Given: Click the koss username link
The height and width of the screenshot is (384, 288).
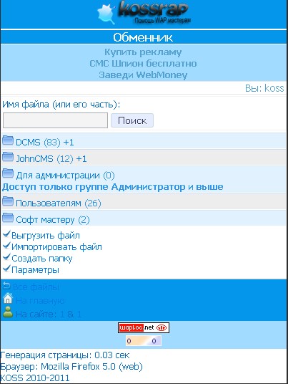Looking at the screenshot, I should (x=274, y=88).
